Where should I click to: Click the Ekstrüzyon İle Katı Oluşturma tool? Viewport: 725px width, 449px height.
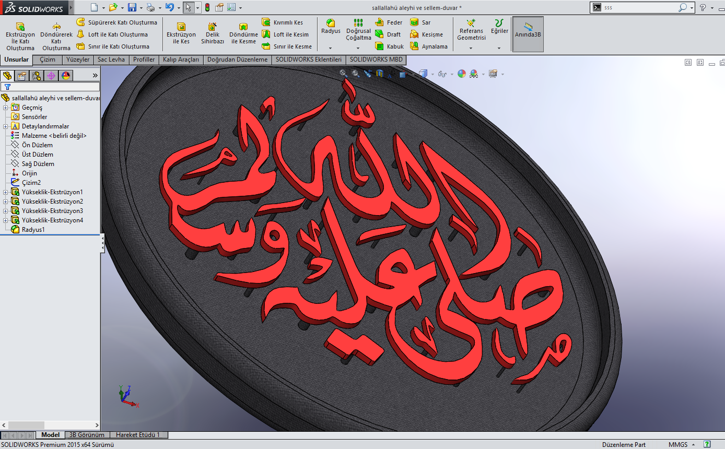20,36
